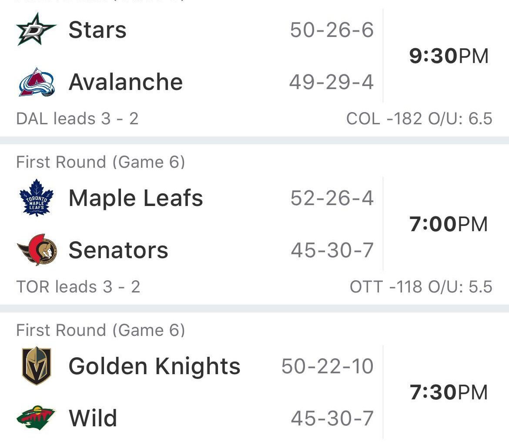Click the DAL leads 3-2 series status
Image resolution: width=509 pixels, height=445 pixels.
[77, 118]
